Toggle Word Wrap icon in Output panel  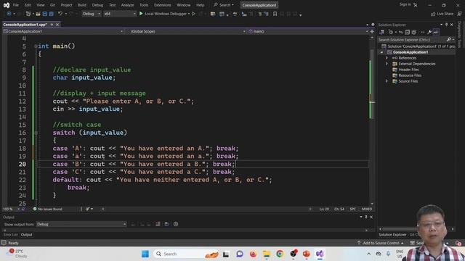click(166, 224)
